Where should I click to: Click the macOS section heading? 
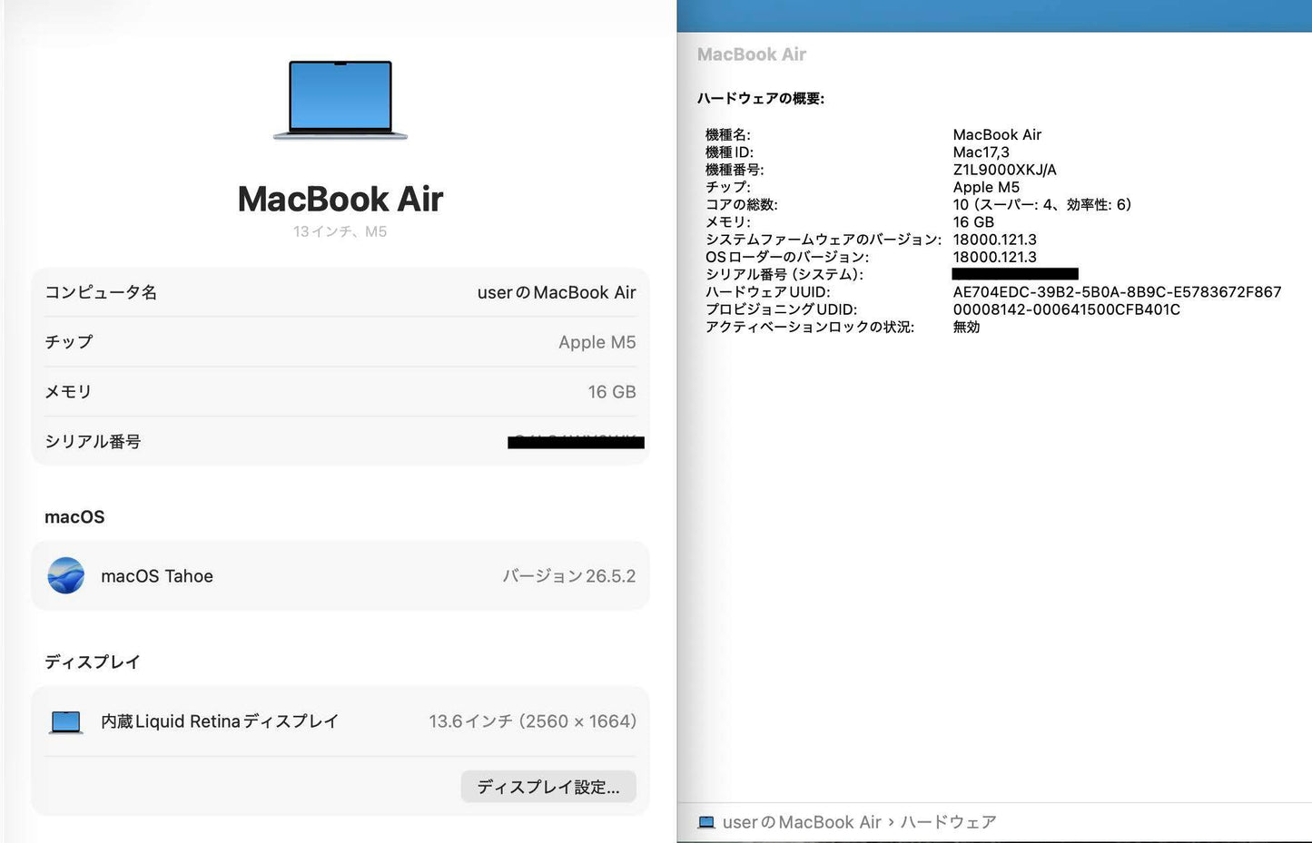pyautogui.click(x=74, y=517)
